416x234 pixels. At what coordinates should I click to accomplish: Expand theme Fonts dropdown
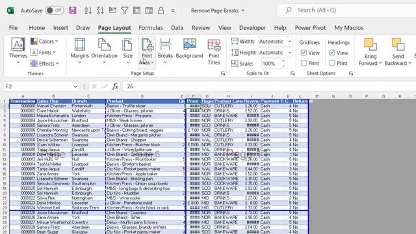tap(43, 53)
